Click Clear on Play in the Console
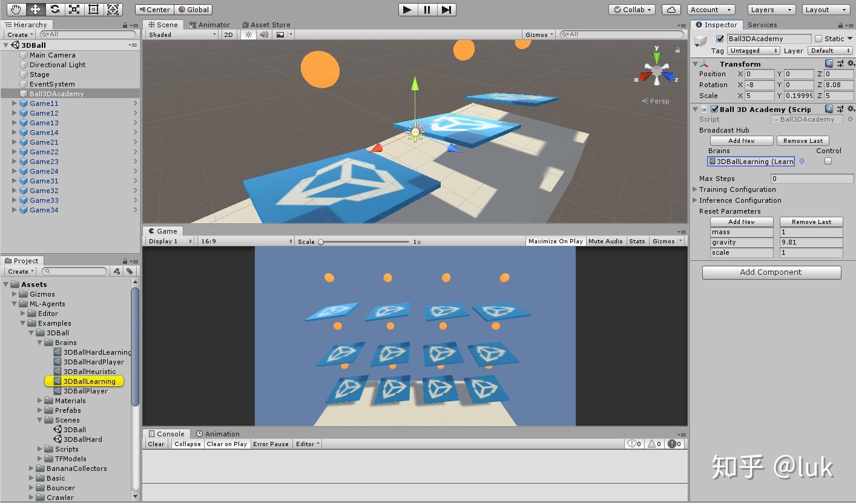Image resolution: width=856 pixels, height=503 pixels. (226, 444)
